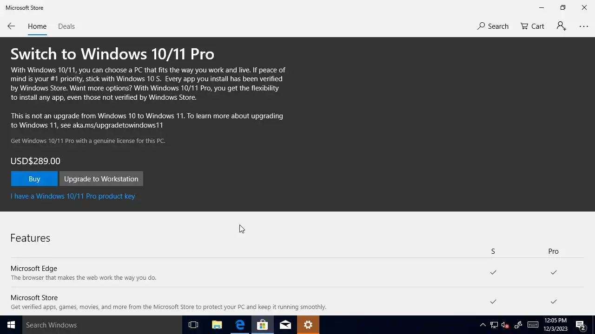The height and width of the screenshot is (334, 595).
Task: Click the S column header
Action: (493, 251)
